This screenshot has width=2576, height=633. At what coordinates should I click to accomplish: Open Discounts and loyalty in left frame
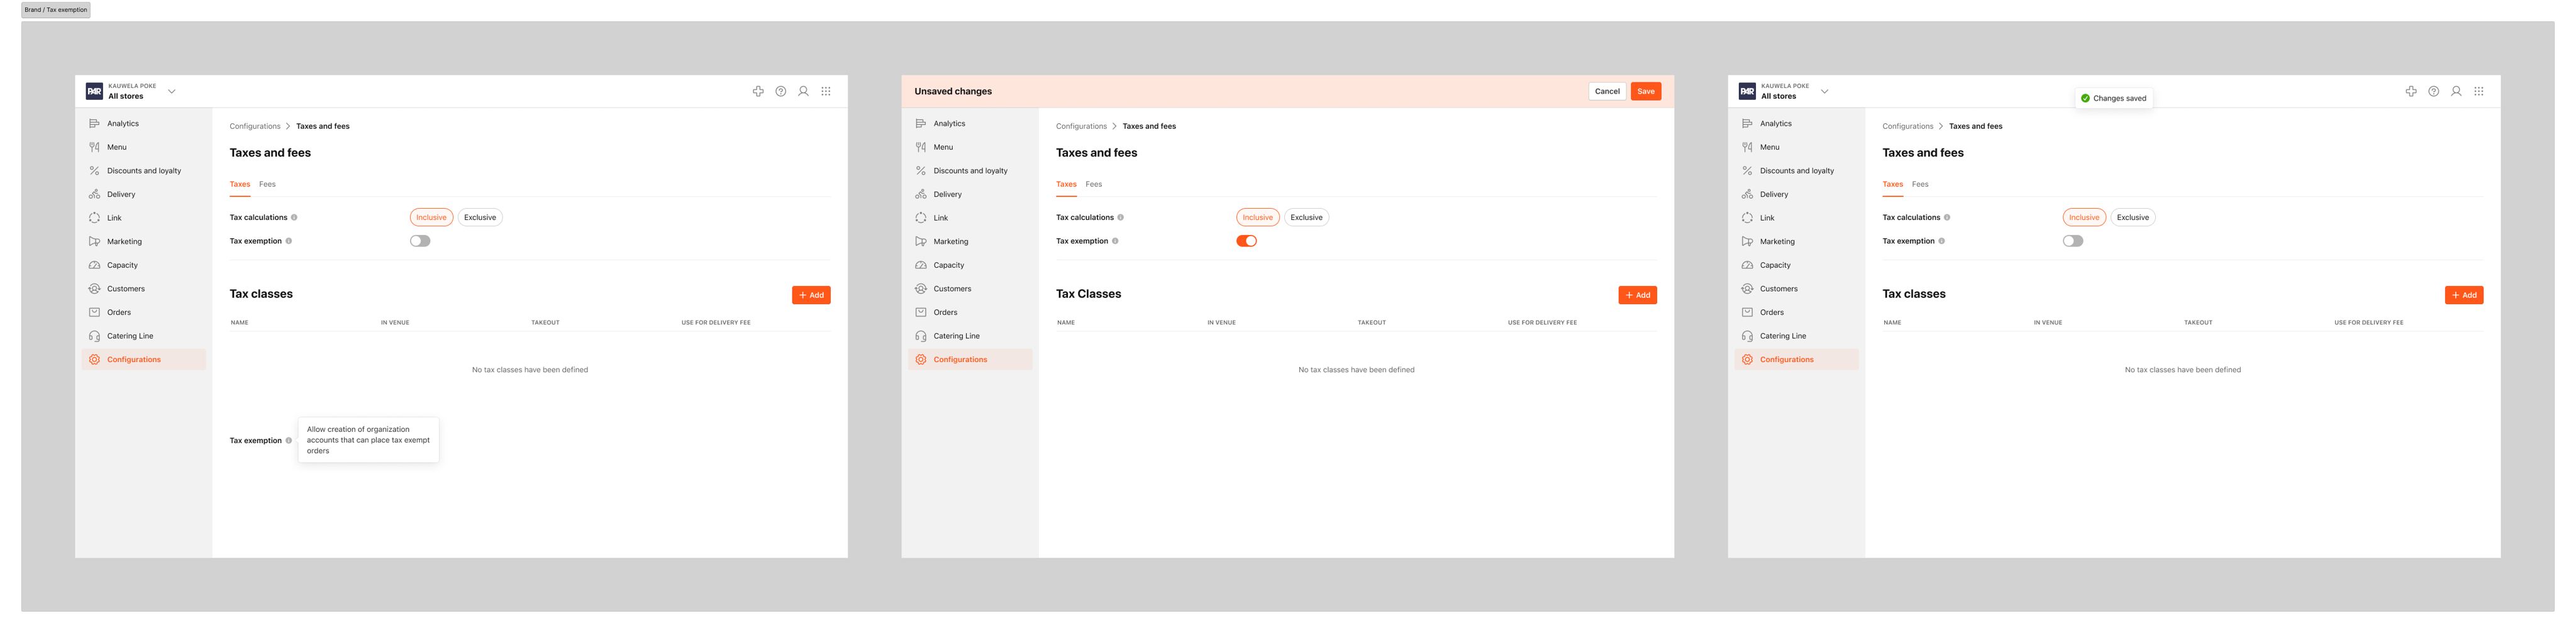(x=143, y=171)
